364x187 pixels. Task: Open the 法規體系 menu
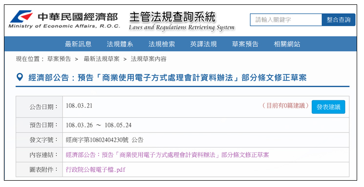(x=120, y=44)
